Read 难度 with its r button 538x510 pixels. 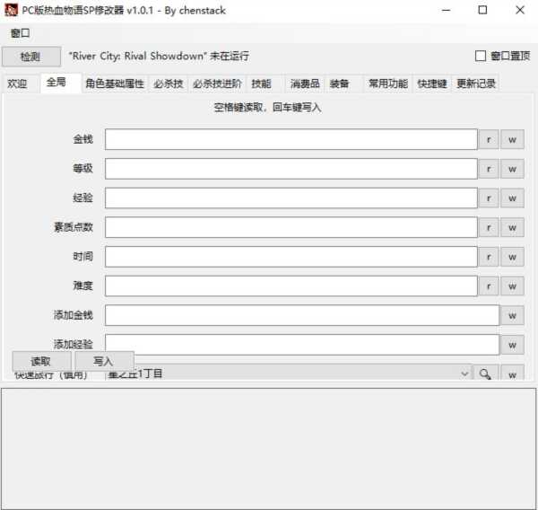tap(489, 286)
